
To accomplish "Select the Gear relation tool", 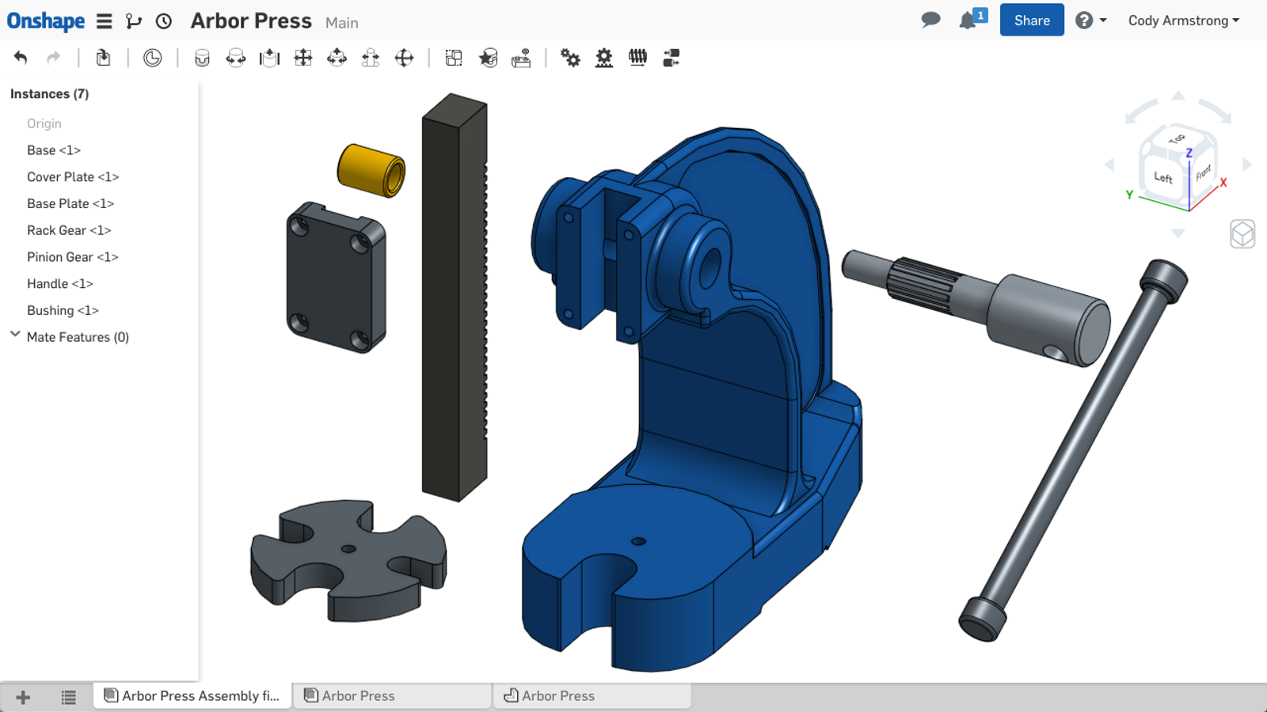I will tap(570, 58).
